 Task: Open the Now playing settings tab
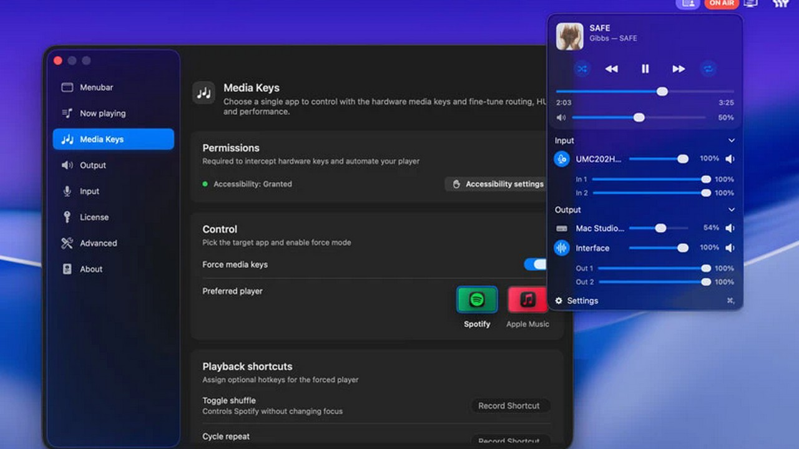(x=102, y=113)
